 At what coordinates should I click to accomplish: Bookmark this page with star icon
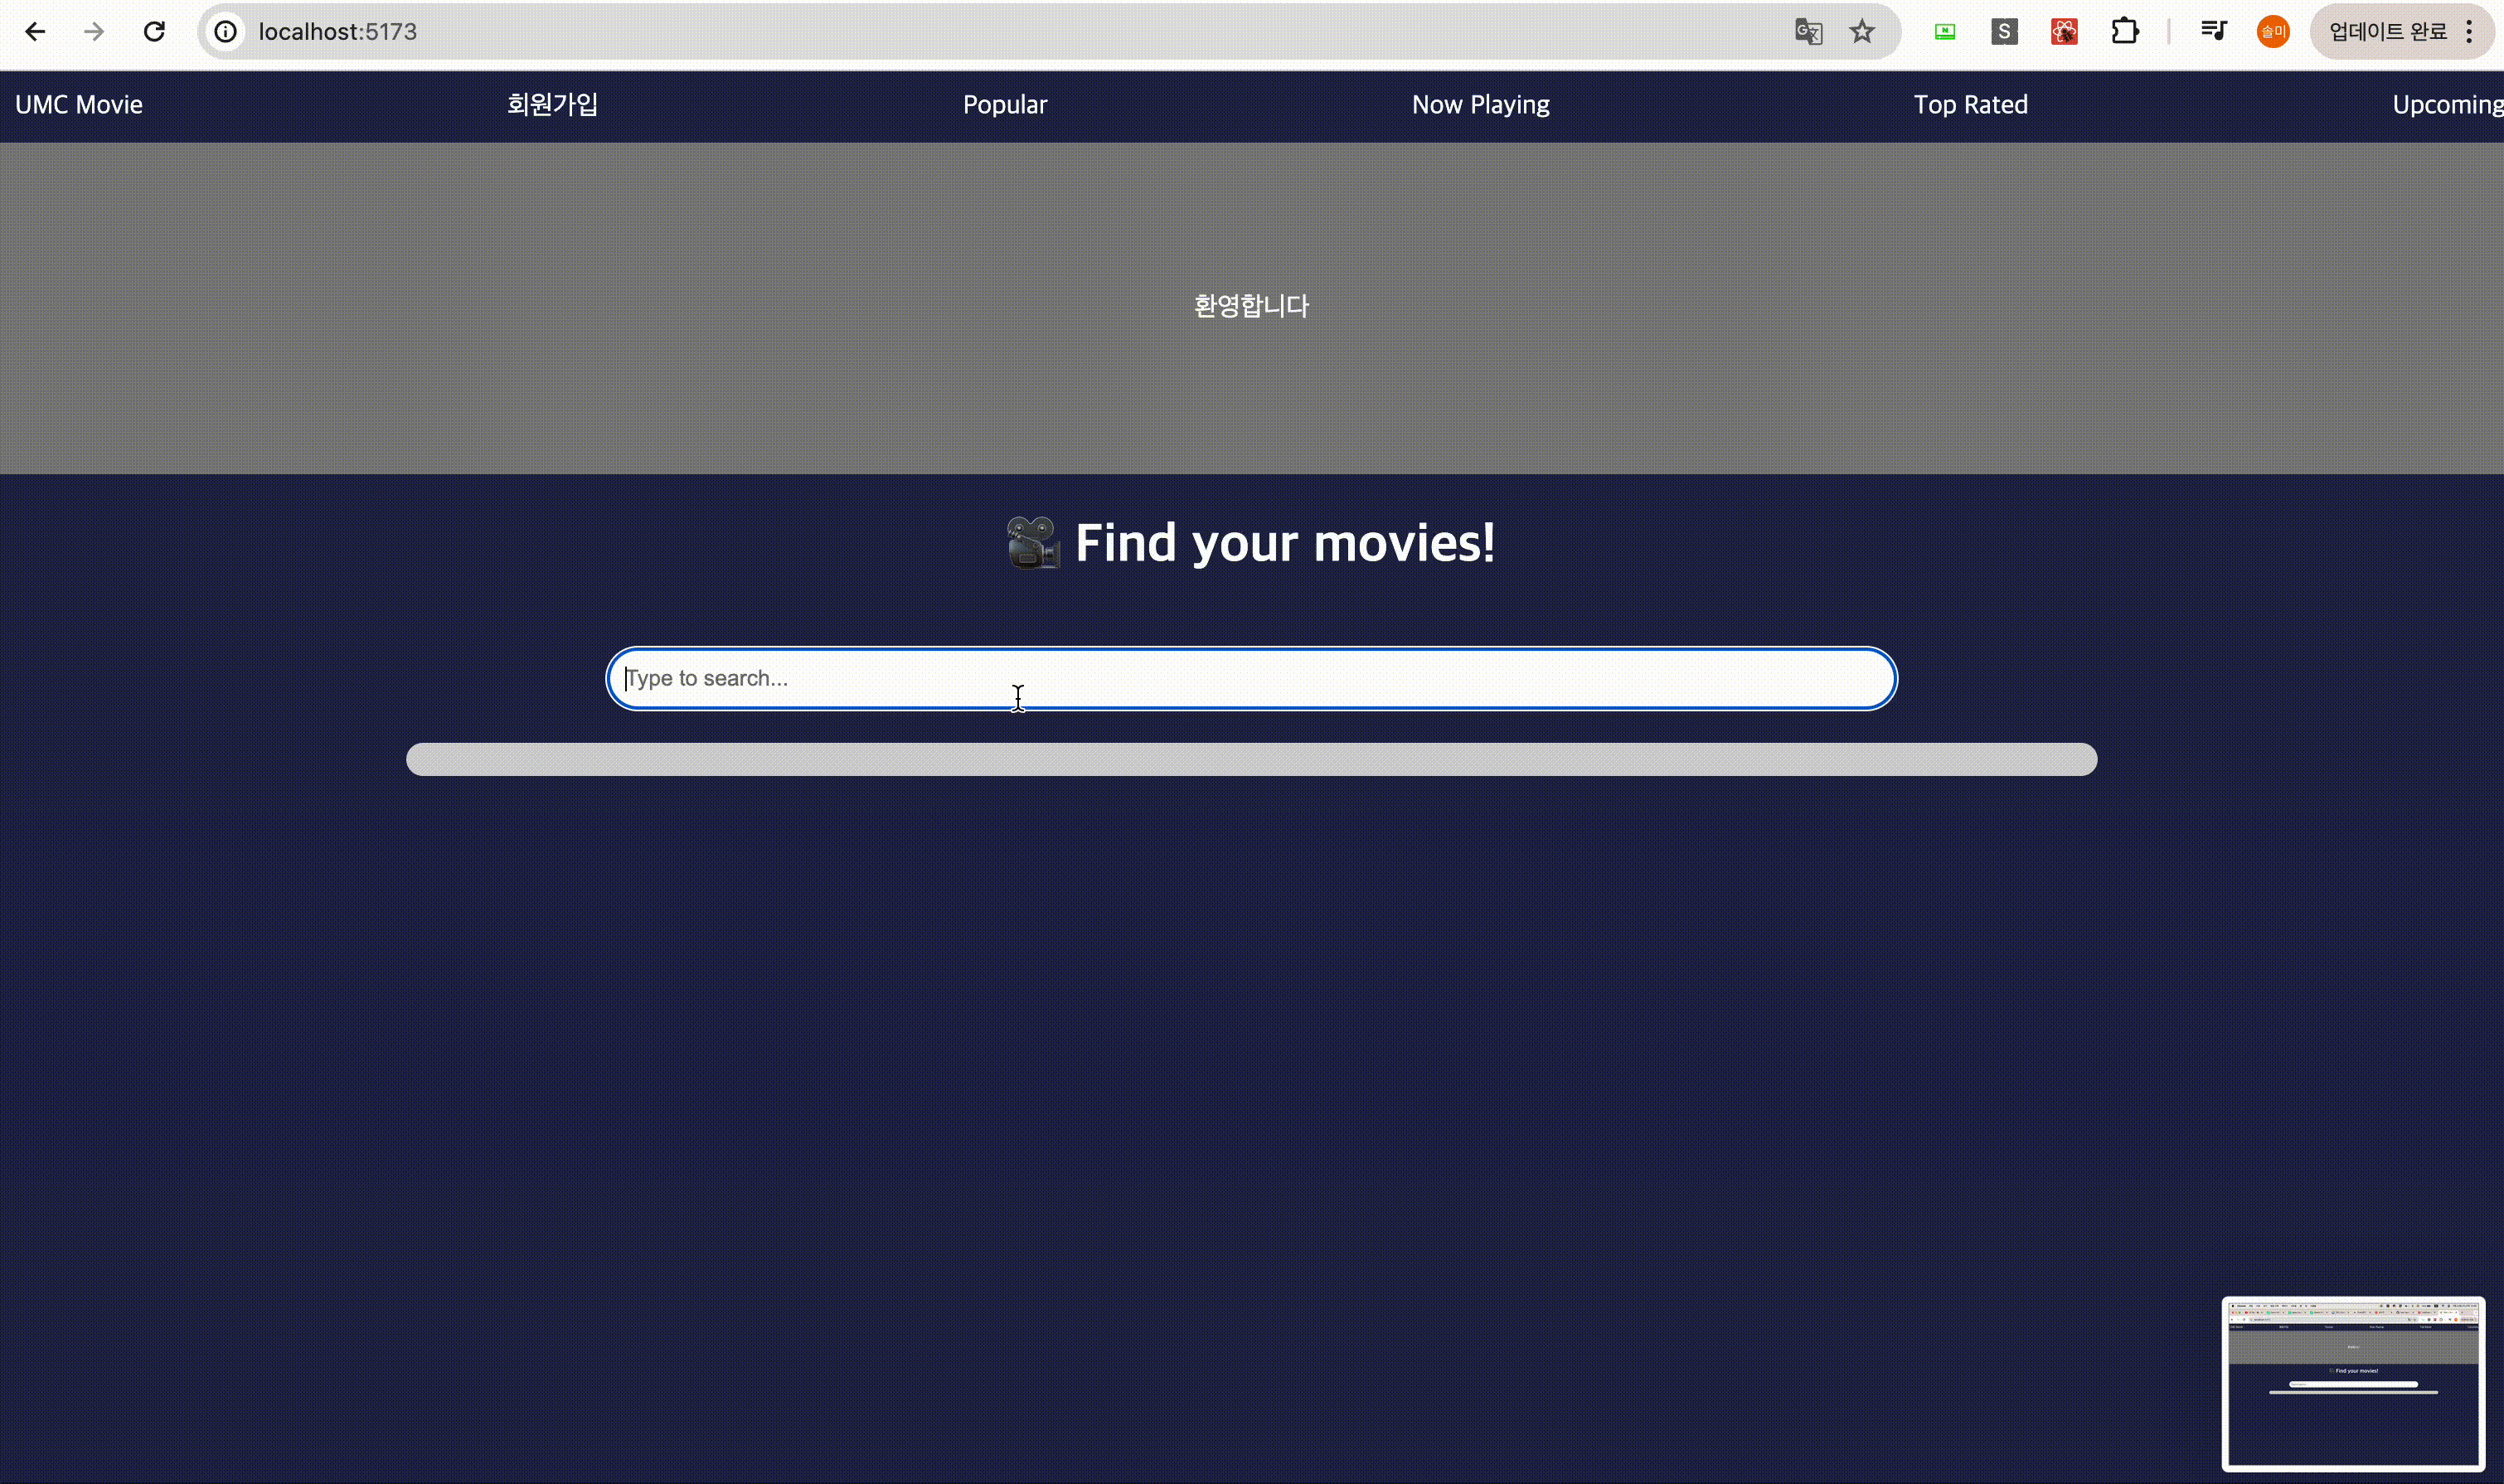click(1861, 32)
